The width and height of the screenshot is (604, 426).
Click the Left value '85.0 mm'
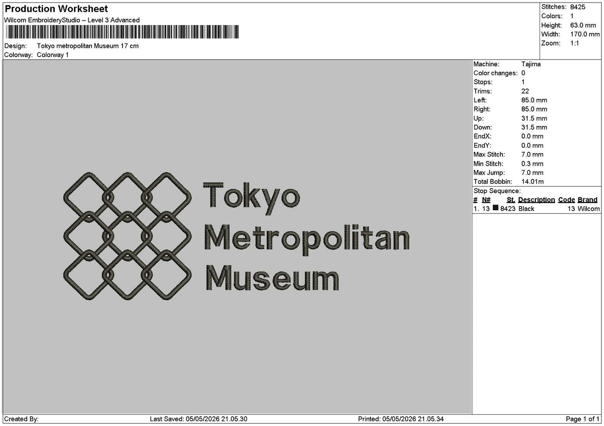534,100
